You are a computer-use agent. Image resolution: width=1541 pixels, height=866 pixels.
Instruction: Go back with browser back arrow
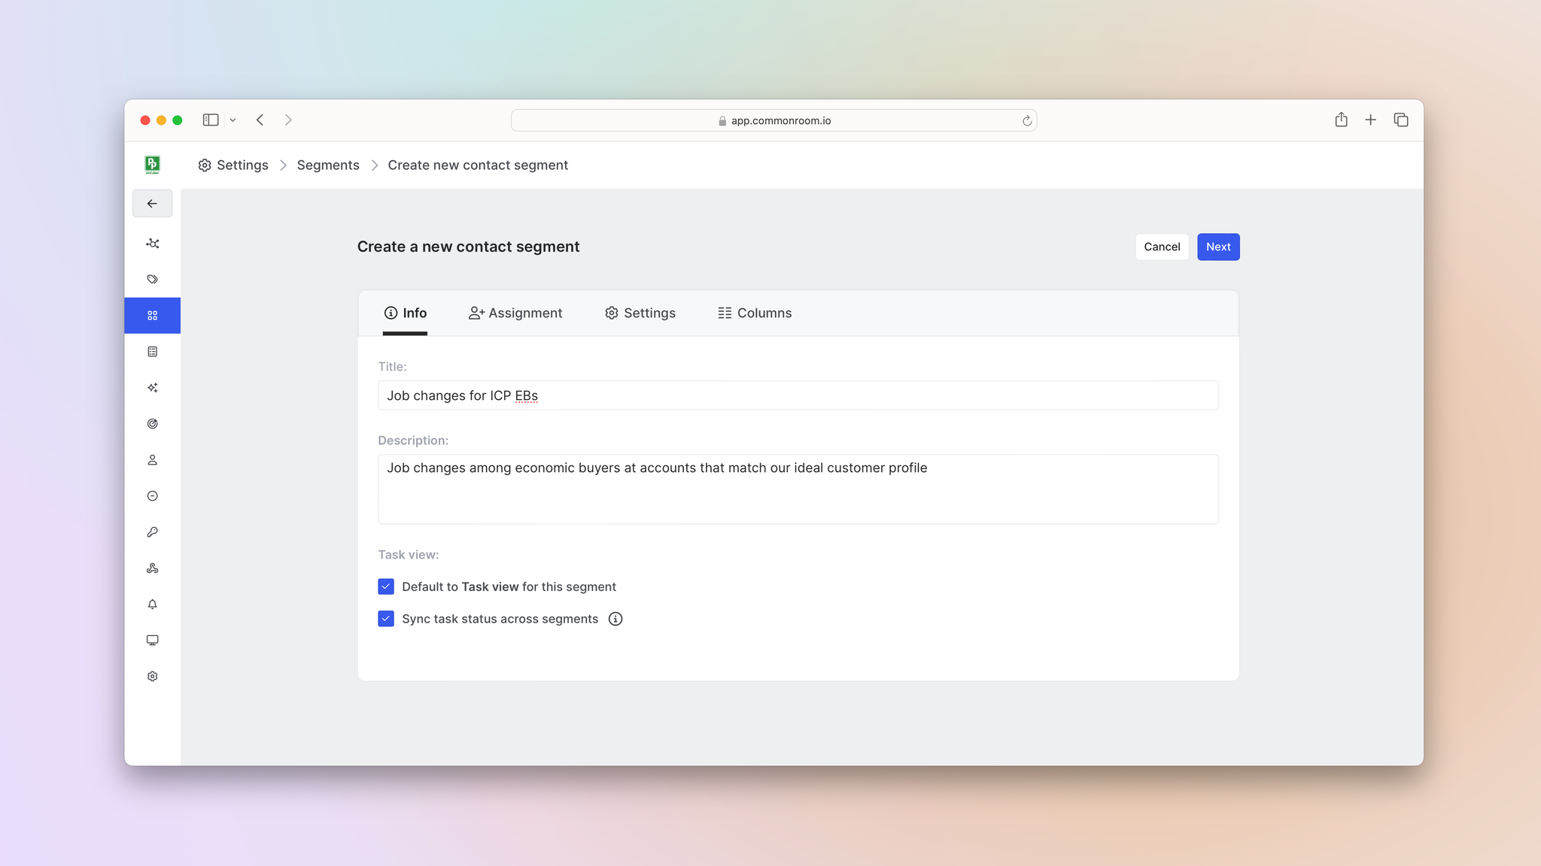tap(260, 120)
